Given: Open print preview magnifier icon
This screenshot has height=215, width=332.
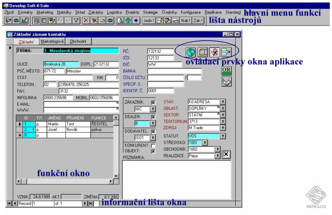Looking at the screenshot, I should point(120,20).
